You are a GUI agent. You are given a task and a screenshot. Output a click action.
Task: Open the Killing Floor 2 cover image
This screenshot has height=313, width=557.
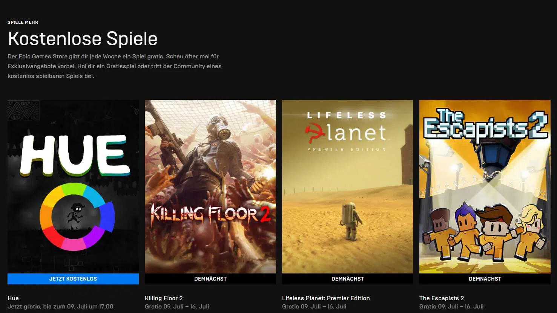[210, 186]
